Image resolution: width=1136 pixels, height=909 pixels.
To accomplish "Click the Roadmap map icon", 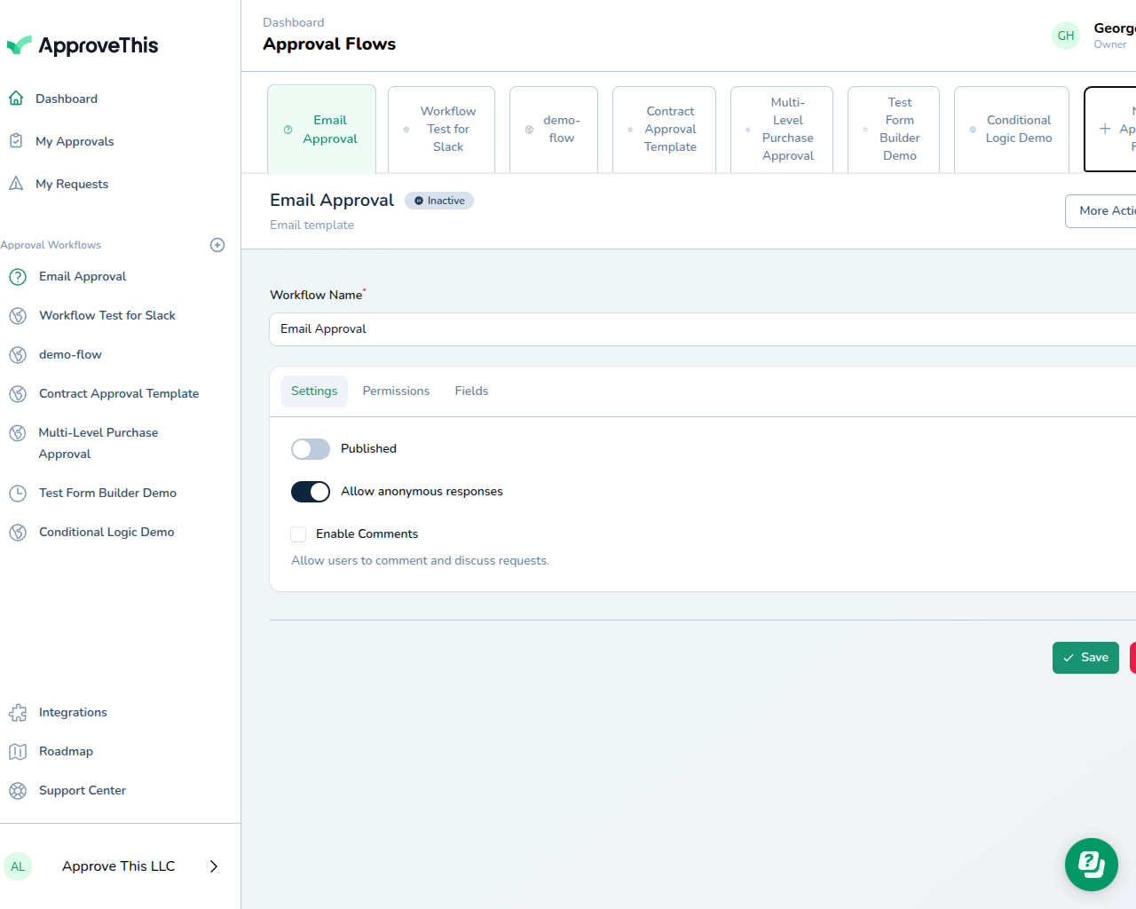I will [x=18, y=752].
